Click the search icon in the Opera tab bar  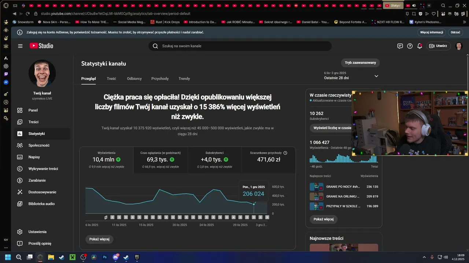point(443,5)
